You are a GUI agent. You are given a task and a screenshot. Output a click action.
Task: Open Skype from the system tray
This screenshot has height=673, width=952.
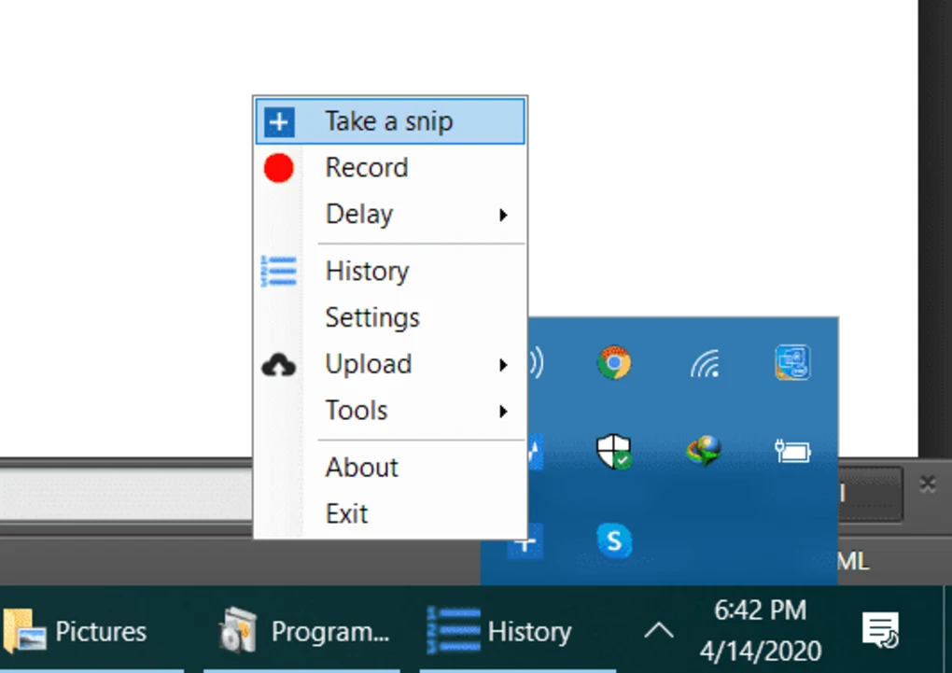tap(615, 540)
